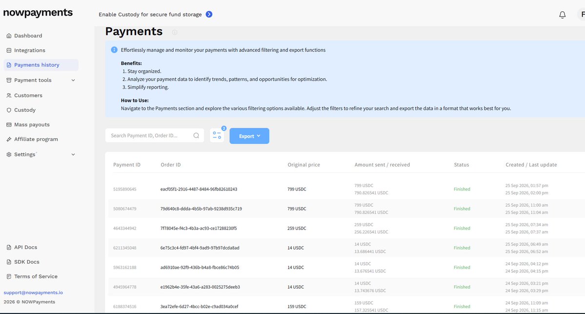This screenshot has width=585, height=314.
Task: Click the Terms of Service icon
Action: coord(9,277)
